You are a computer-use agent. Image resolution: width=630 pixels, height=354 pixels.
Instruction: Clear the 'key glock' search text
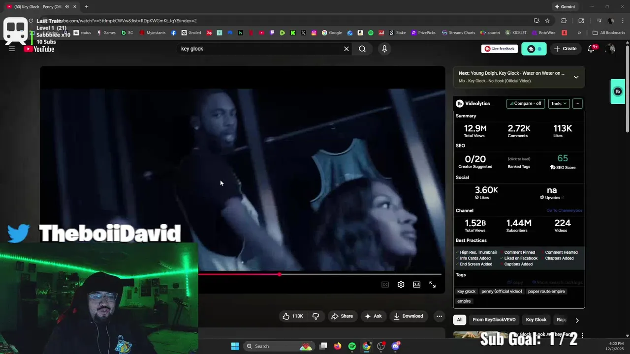tap(346, 49)
